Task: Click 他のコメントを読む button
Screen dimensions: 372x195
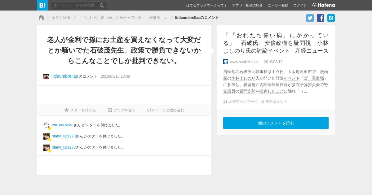Action: (276, 123)
